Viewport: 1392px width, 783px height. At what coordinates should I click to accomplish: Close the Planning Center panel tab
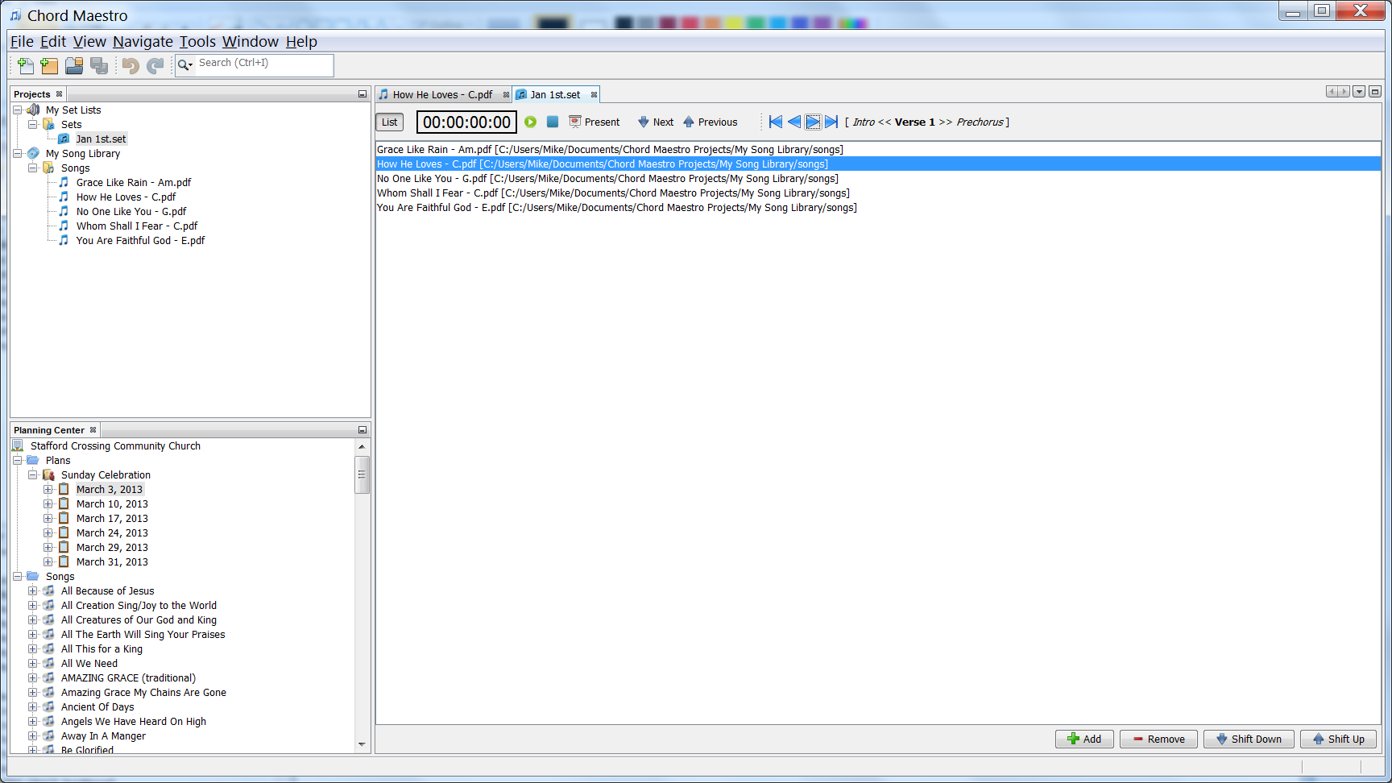pos(93,430)
